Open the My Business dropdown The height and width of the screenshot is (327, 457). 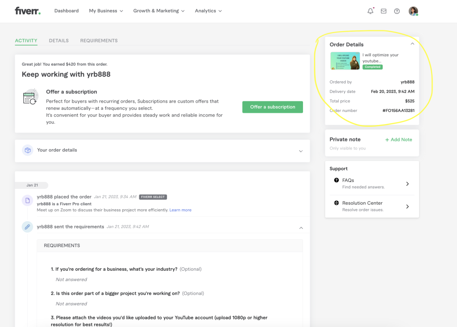106,11
